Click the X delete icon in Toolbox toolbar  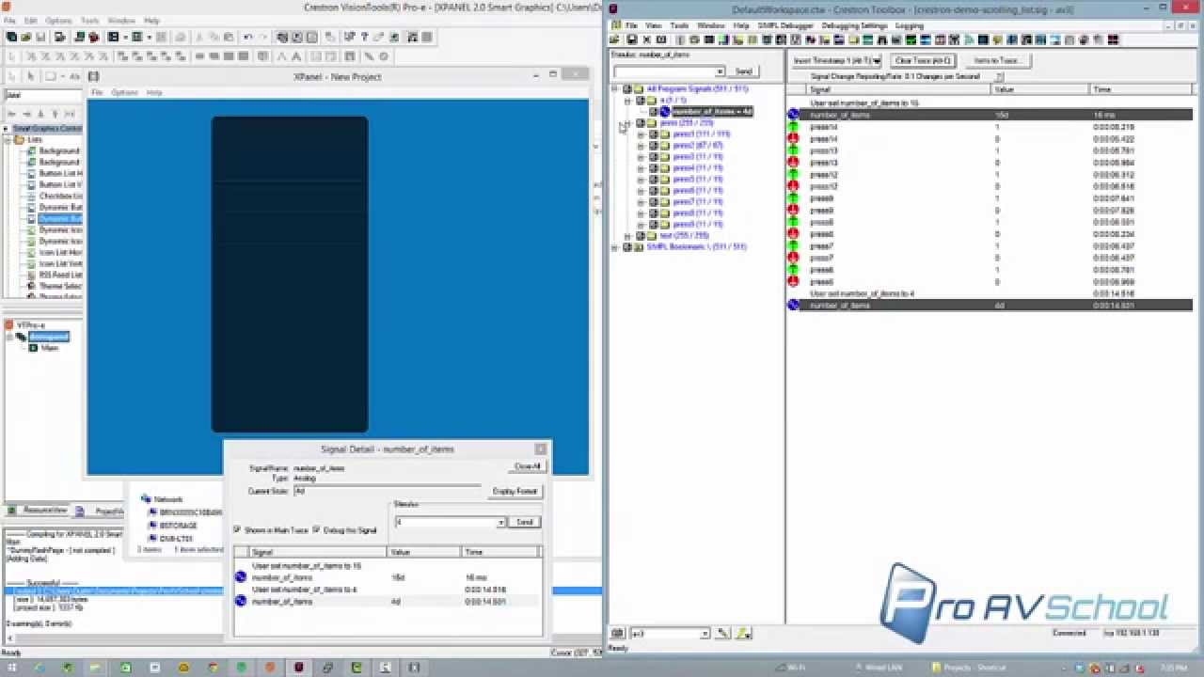coord(646,39)
